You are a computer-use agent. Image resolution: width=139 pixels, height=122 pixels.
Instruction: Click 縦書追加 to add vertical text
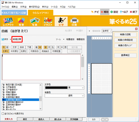point(70,39)
